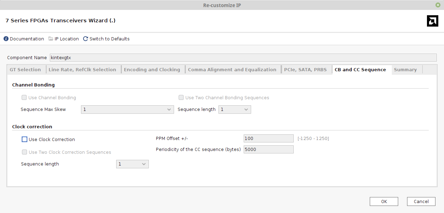Click the IP Location folder icon
Screen dimensions: 444x213
click(x=50, y=39)
